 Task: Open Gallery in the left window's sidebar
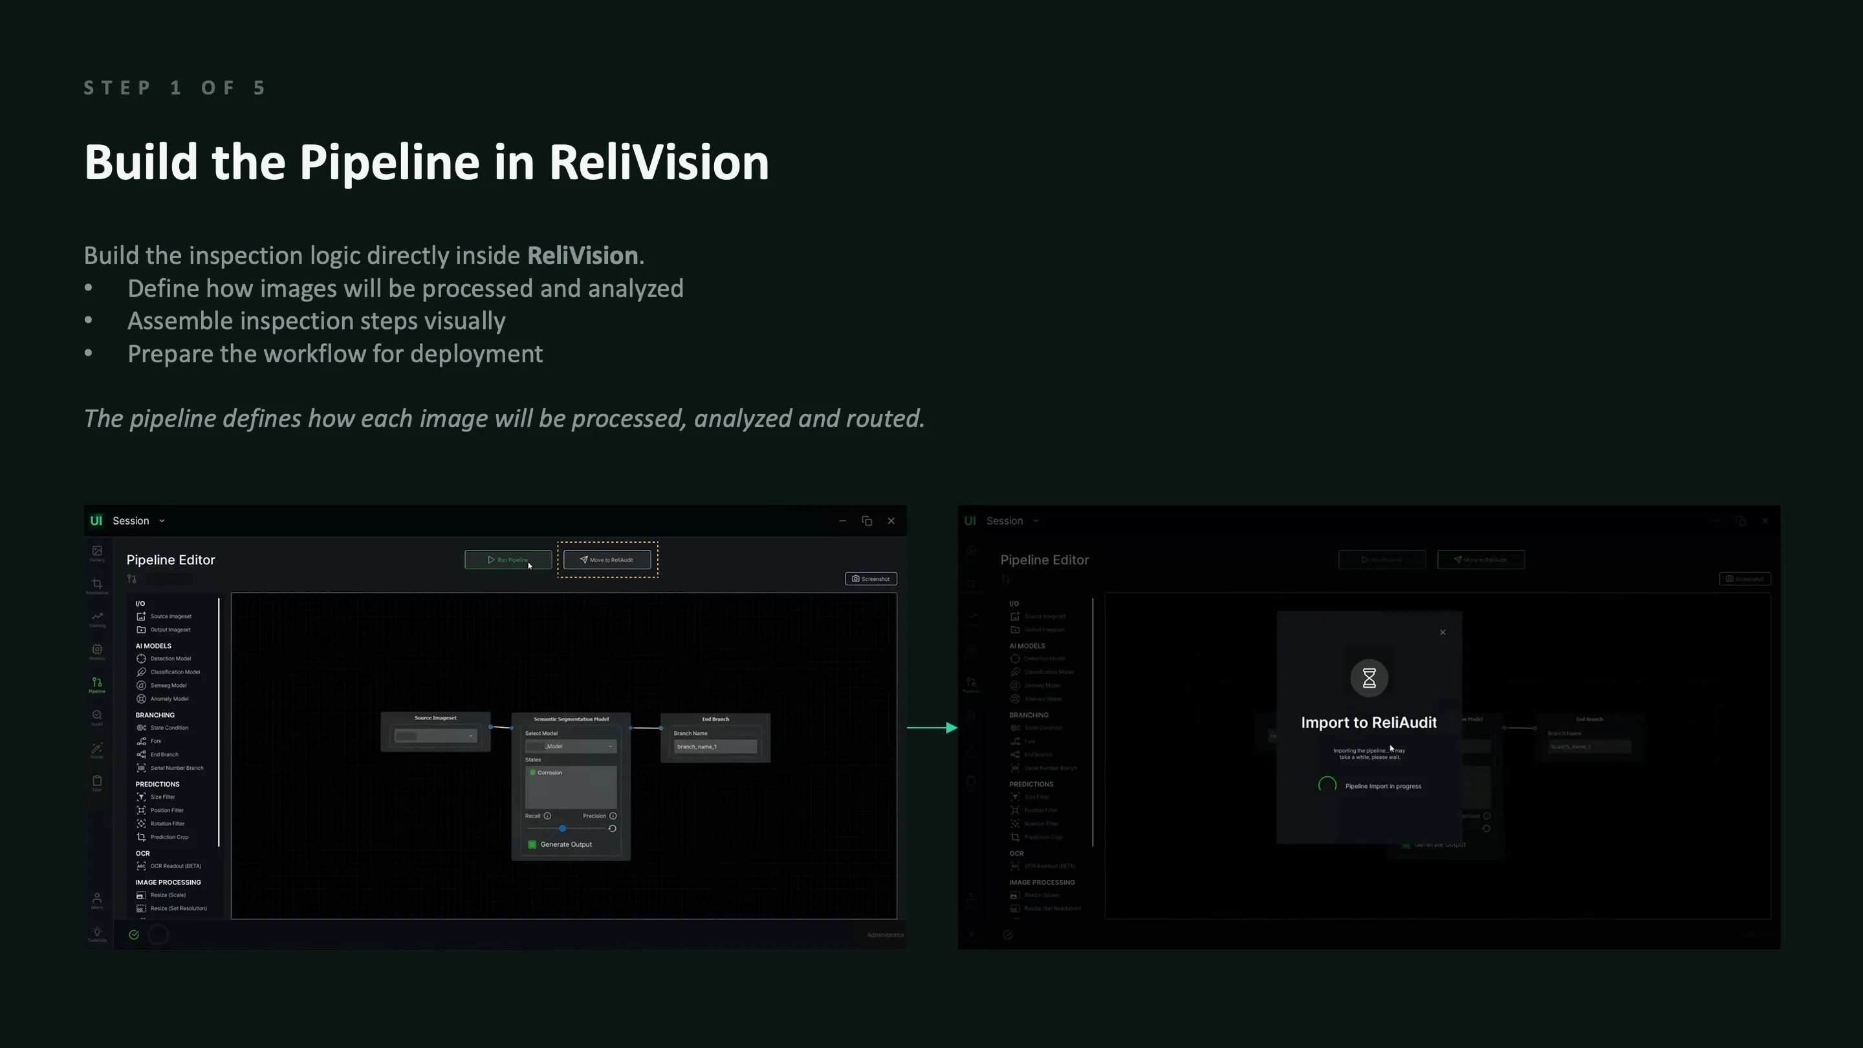[x=97, y=553]
